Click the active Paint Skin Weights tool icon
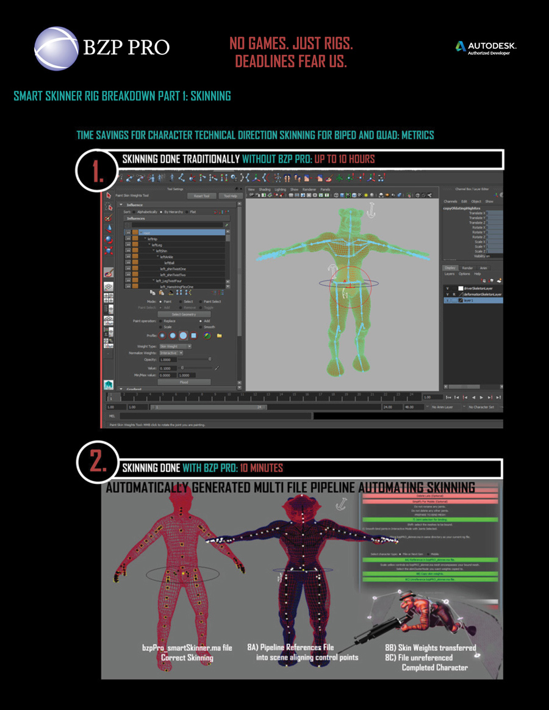This screenshot has width=549, height=710. click(x=109, y=272)
